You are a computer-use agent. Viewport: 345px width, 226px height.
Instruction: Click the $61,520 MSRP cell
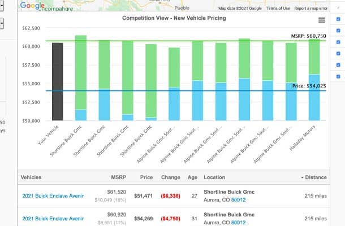coord(117,192)
